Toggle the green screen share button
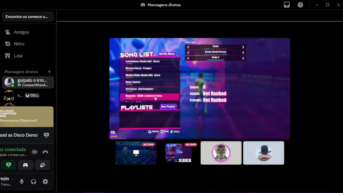The image size is (343, 193). click(x=8, y=165)
